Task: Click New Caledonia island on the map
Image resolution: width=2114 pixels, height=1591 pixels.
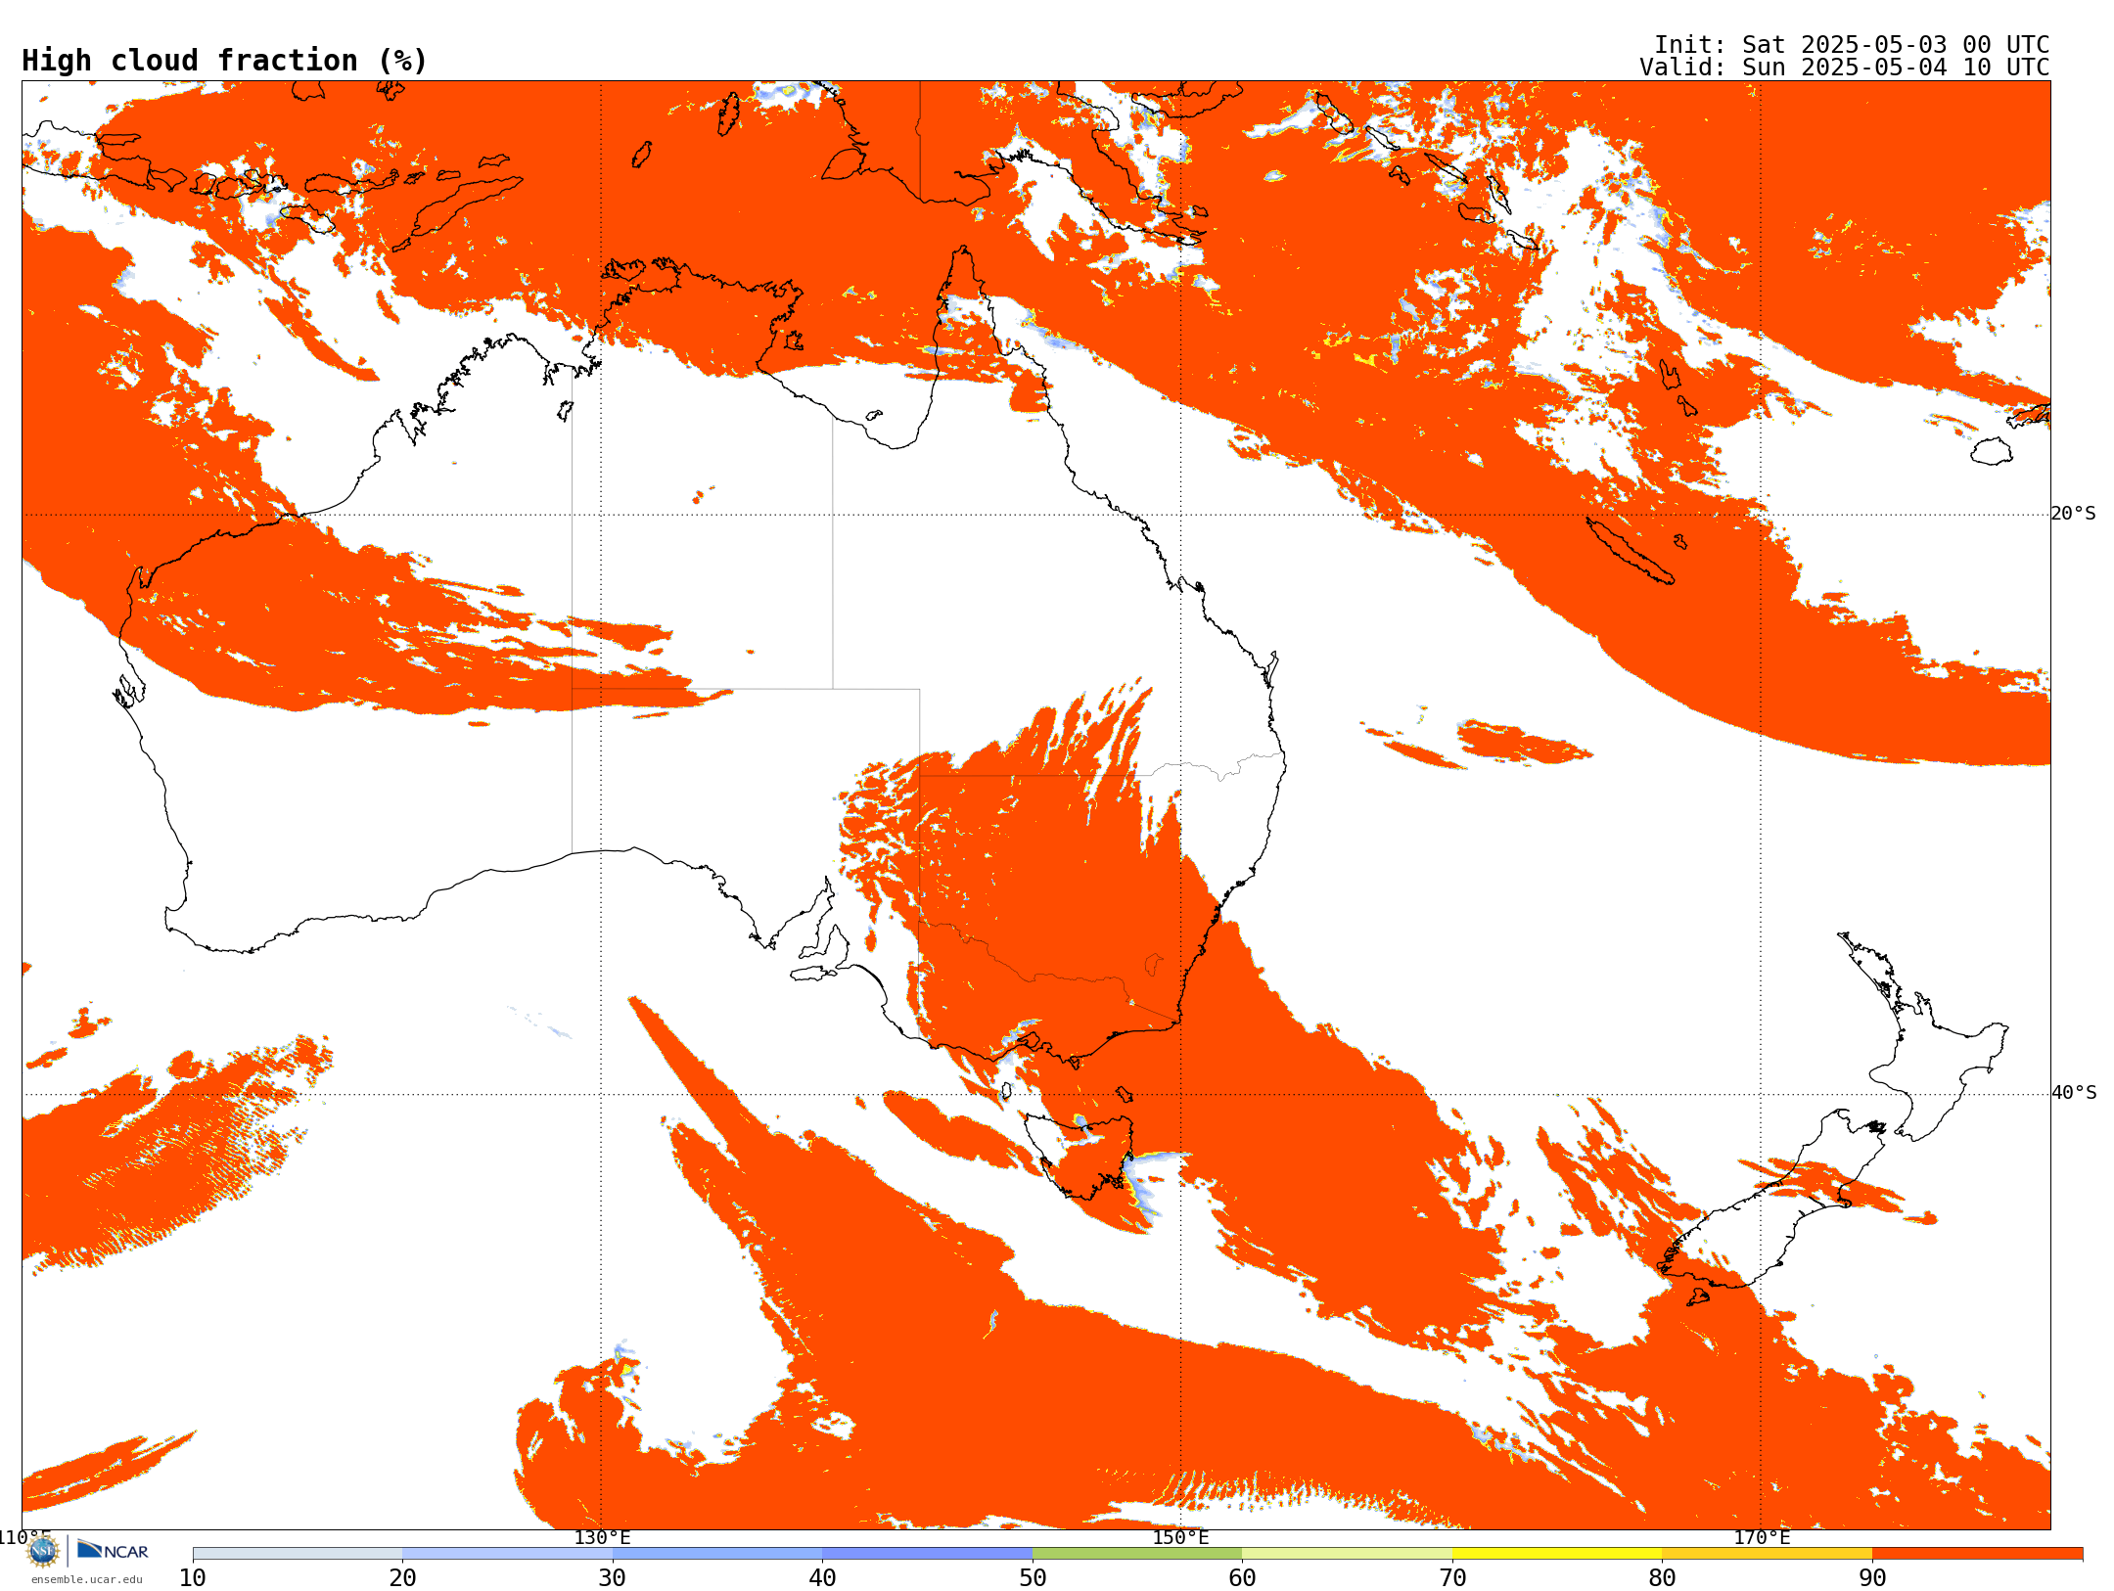Action: click(x=1630, y=550)
